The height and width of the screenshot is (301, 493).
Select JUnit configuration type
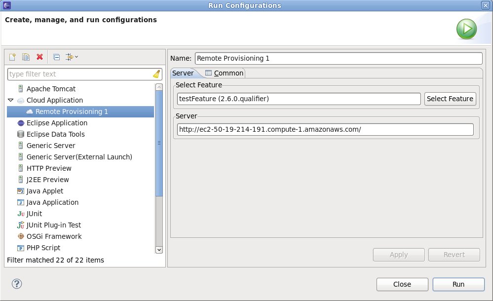pos(34,214)
